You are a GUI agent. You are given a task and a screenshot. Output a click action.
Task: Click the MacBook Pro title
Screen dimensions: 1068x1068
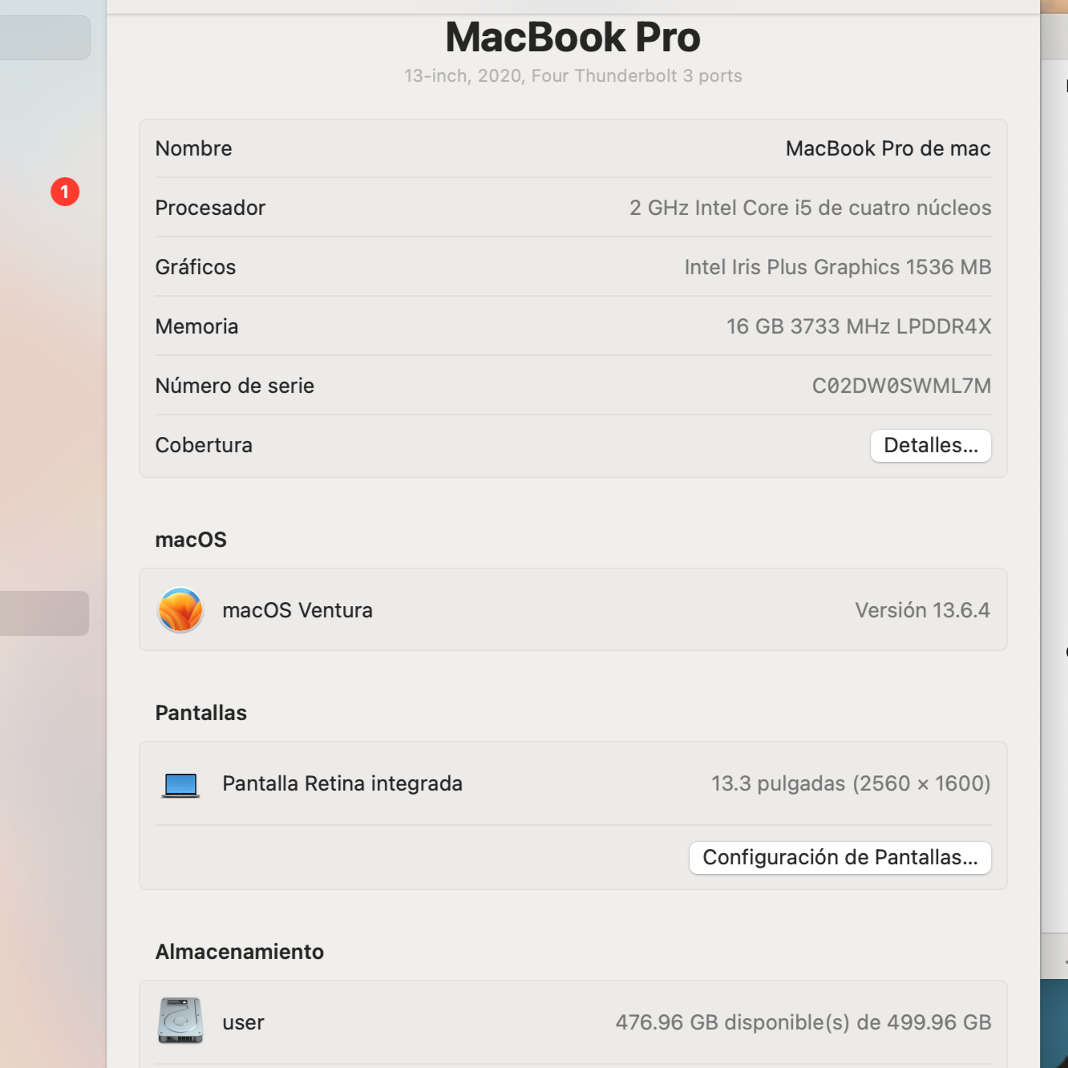pos(573,38)
